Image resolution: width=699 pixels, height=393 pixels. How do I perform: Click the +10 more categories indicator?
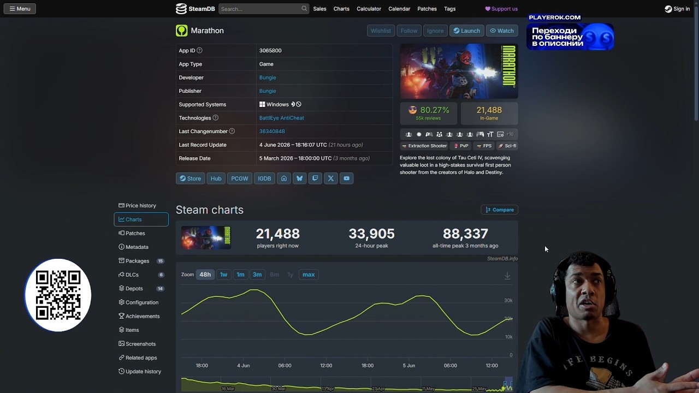510,134
